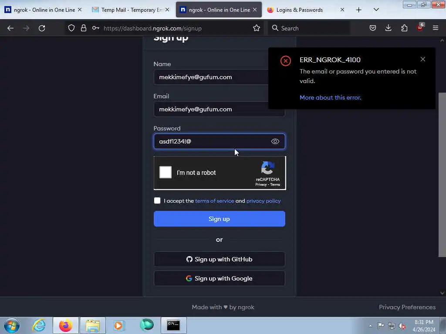Follow the More about this error link

[x=330, y=97]
